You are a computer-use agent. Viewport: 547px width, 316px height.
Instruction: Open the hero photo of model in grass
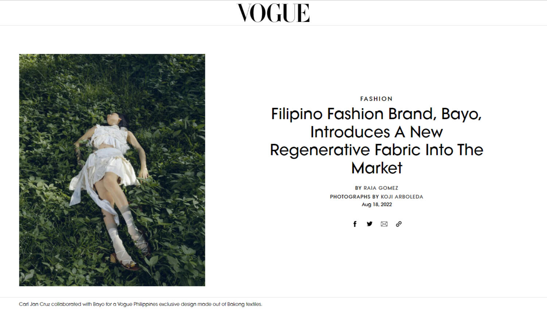(x=112, y=170)
